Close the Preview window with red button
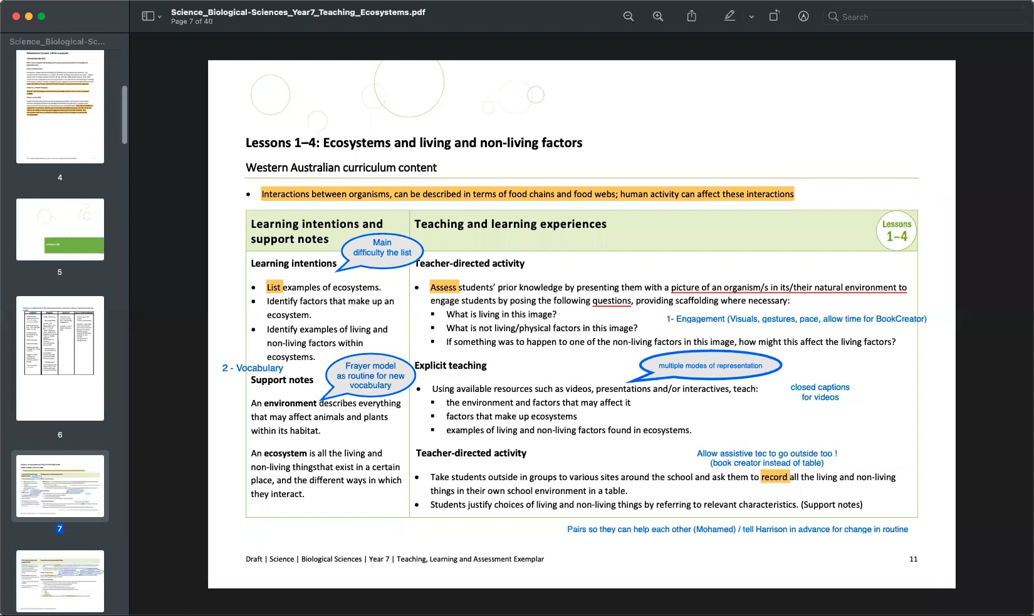 (16, 16)
